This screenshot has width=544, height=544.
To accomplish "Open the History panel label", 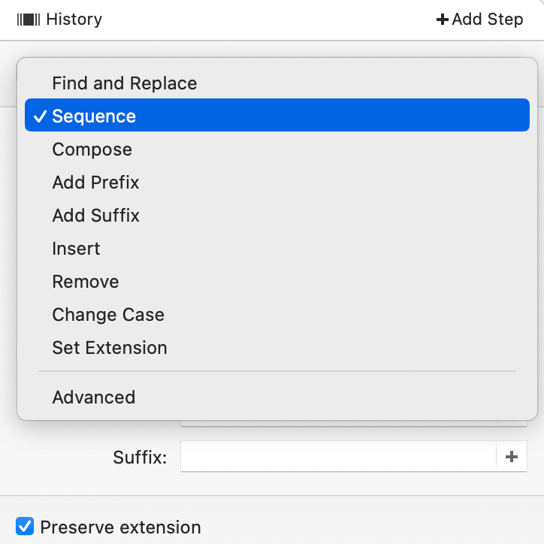I will (x=74, y=20).
